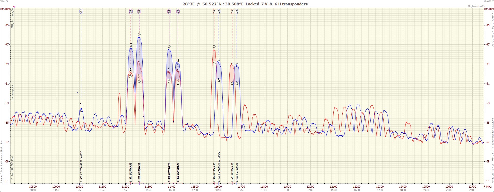Click the small magenta squares icon top-left
Image resolution: width=494 pixels, height=192 pixels.
pyautogui.click(x=14, y=6)
